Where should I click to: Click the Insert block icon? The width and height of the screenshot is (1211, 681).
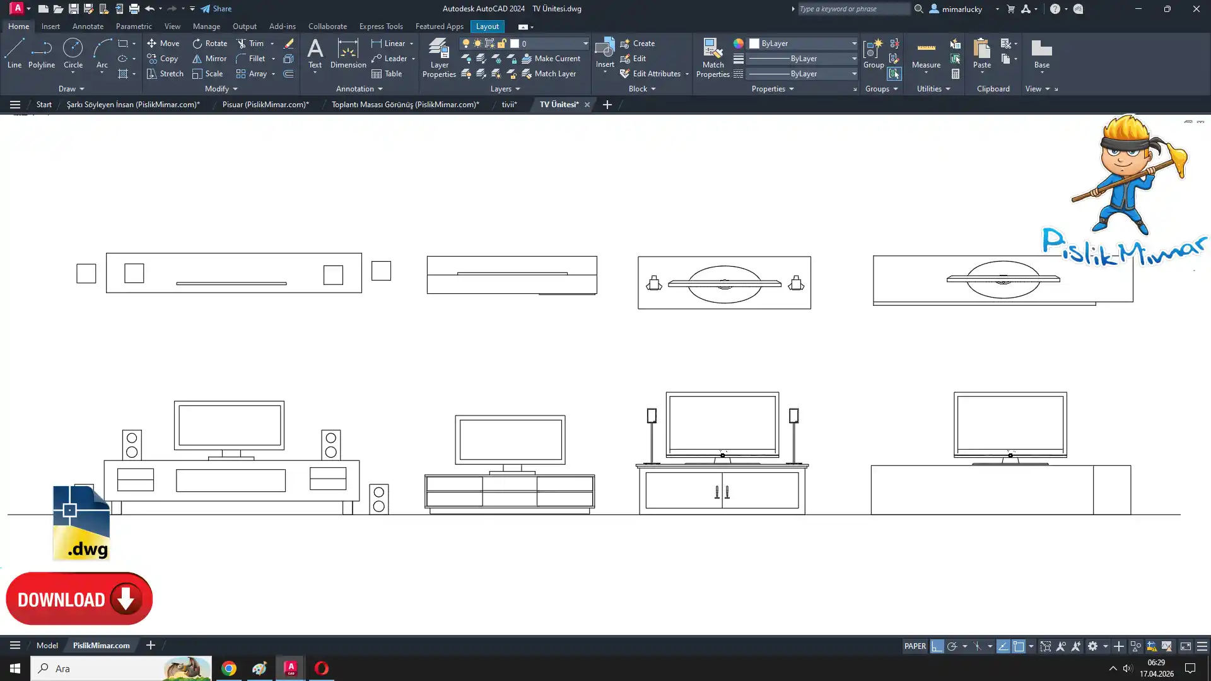604,49
